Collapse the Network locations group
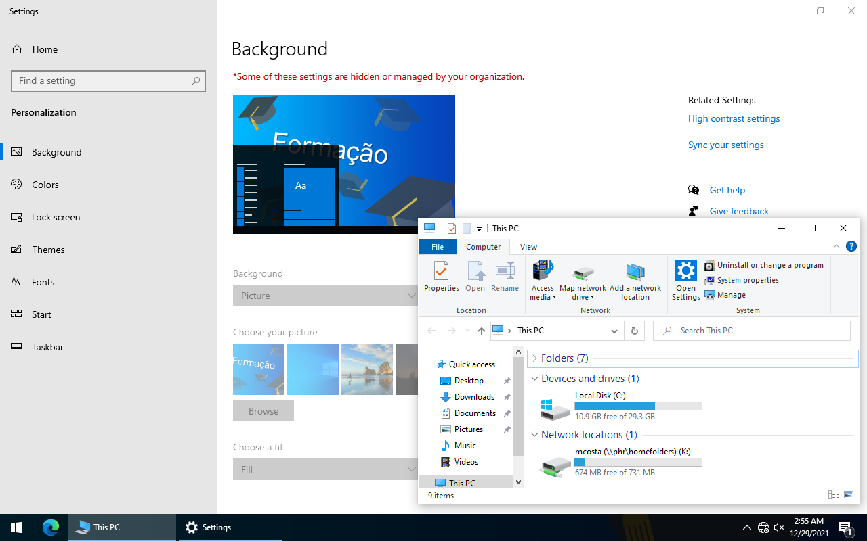Viewport: 867px width, 541px height. pyautogui.click(x=534, y=435)
